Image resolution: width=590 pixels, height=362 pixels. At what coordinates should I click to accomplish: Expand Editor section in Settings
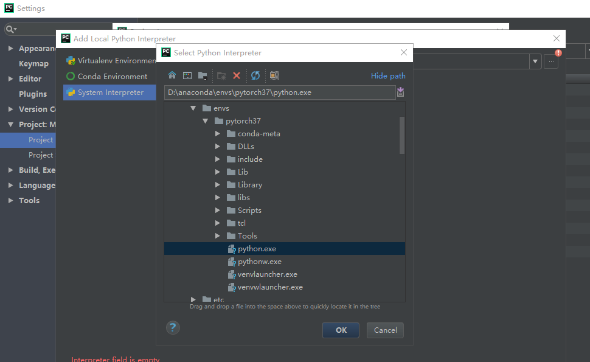pyautogui.click(x=10, y=79)
